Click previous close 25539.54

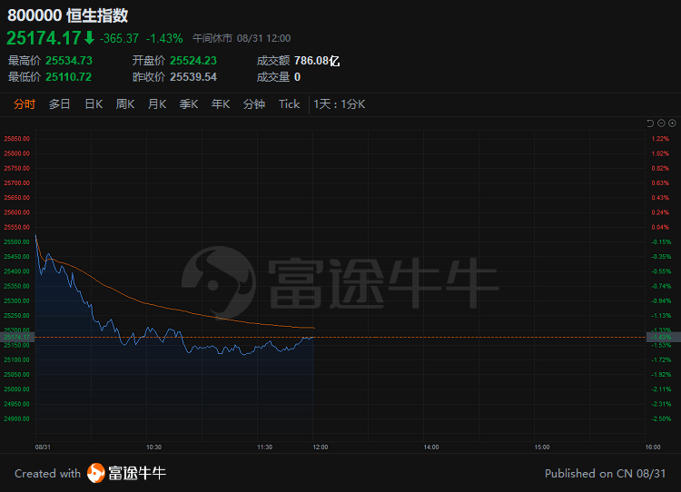pyautogui.click(x=193, y=77)
